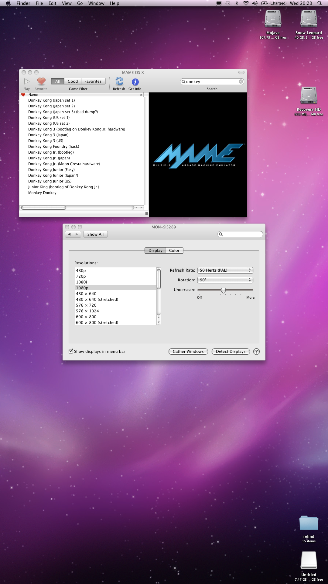Viewport: 328px width, 584px height.
Task: Open the View menu
Action: (x=67, y=3)
